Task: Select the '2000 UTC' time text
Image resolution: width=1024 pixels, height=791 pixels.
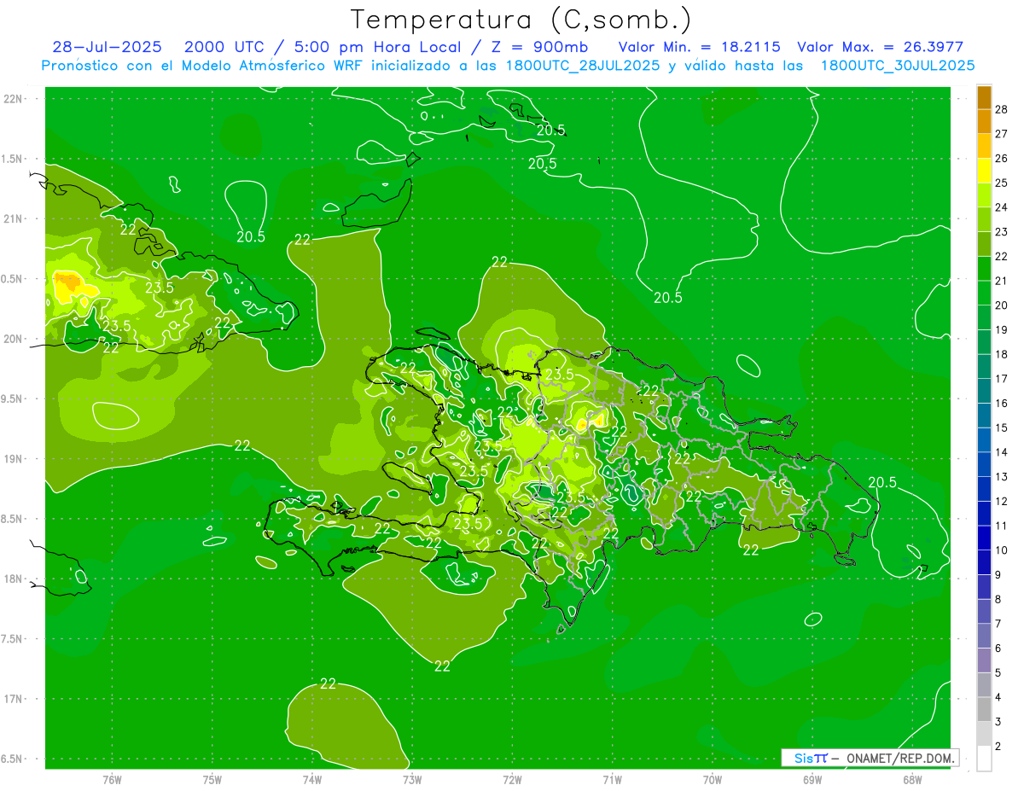Action: click(224, 48)
